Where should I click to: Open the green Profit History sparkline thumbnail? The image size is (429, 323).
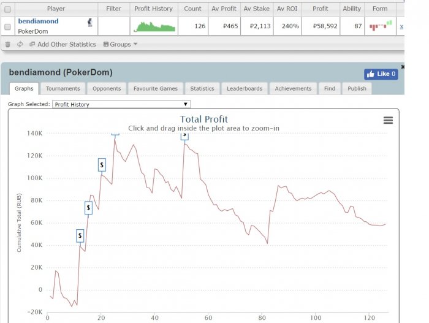154,26
